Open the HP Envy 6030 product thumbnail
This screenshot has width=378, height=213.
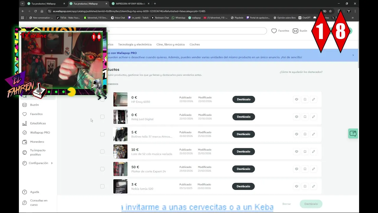click(x=120, y=99)
